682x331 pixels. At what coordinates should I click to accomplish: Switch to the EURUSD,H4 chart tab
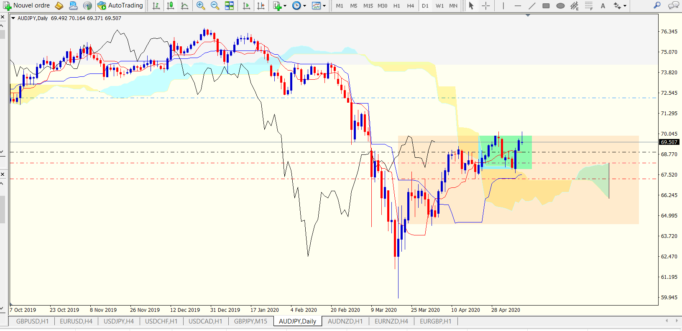(76, 321)
